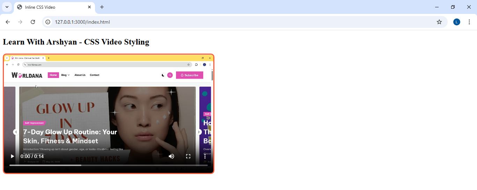Reload the page with the refresh icon
Image resolution: width=477 pixels, height=190 pixels.
[33, 22]
